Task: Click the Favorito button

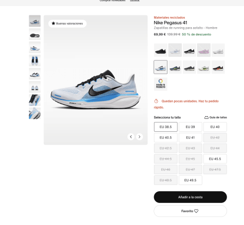Action: pos(190,211)
